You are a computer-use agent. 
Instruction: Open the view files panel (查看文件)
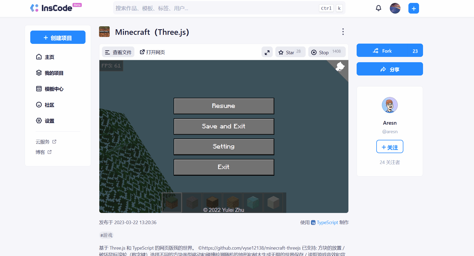(118, 52)
